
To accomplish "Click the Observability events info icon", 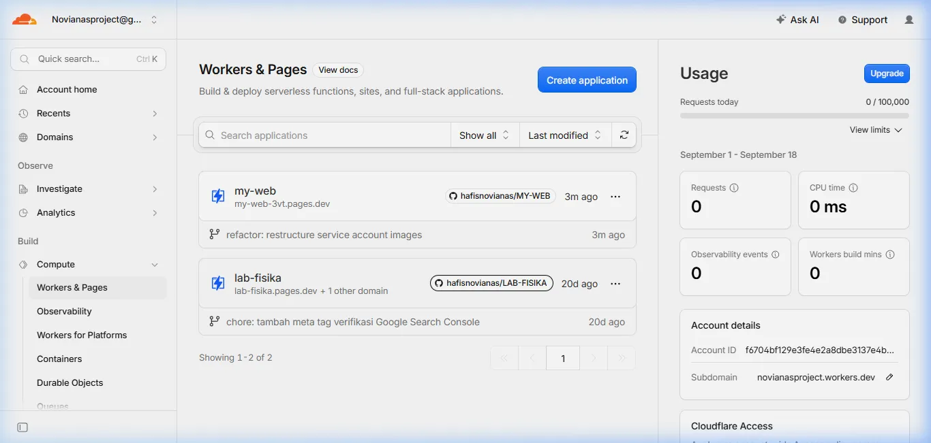I will tap(775, 255).
